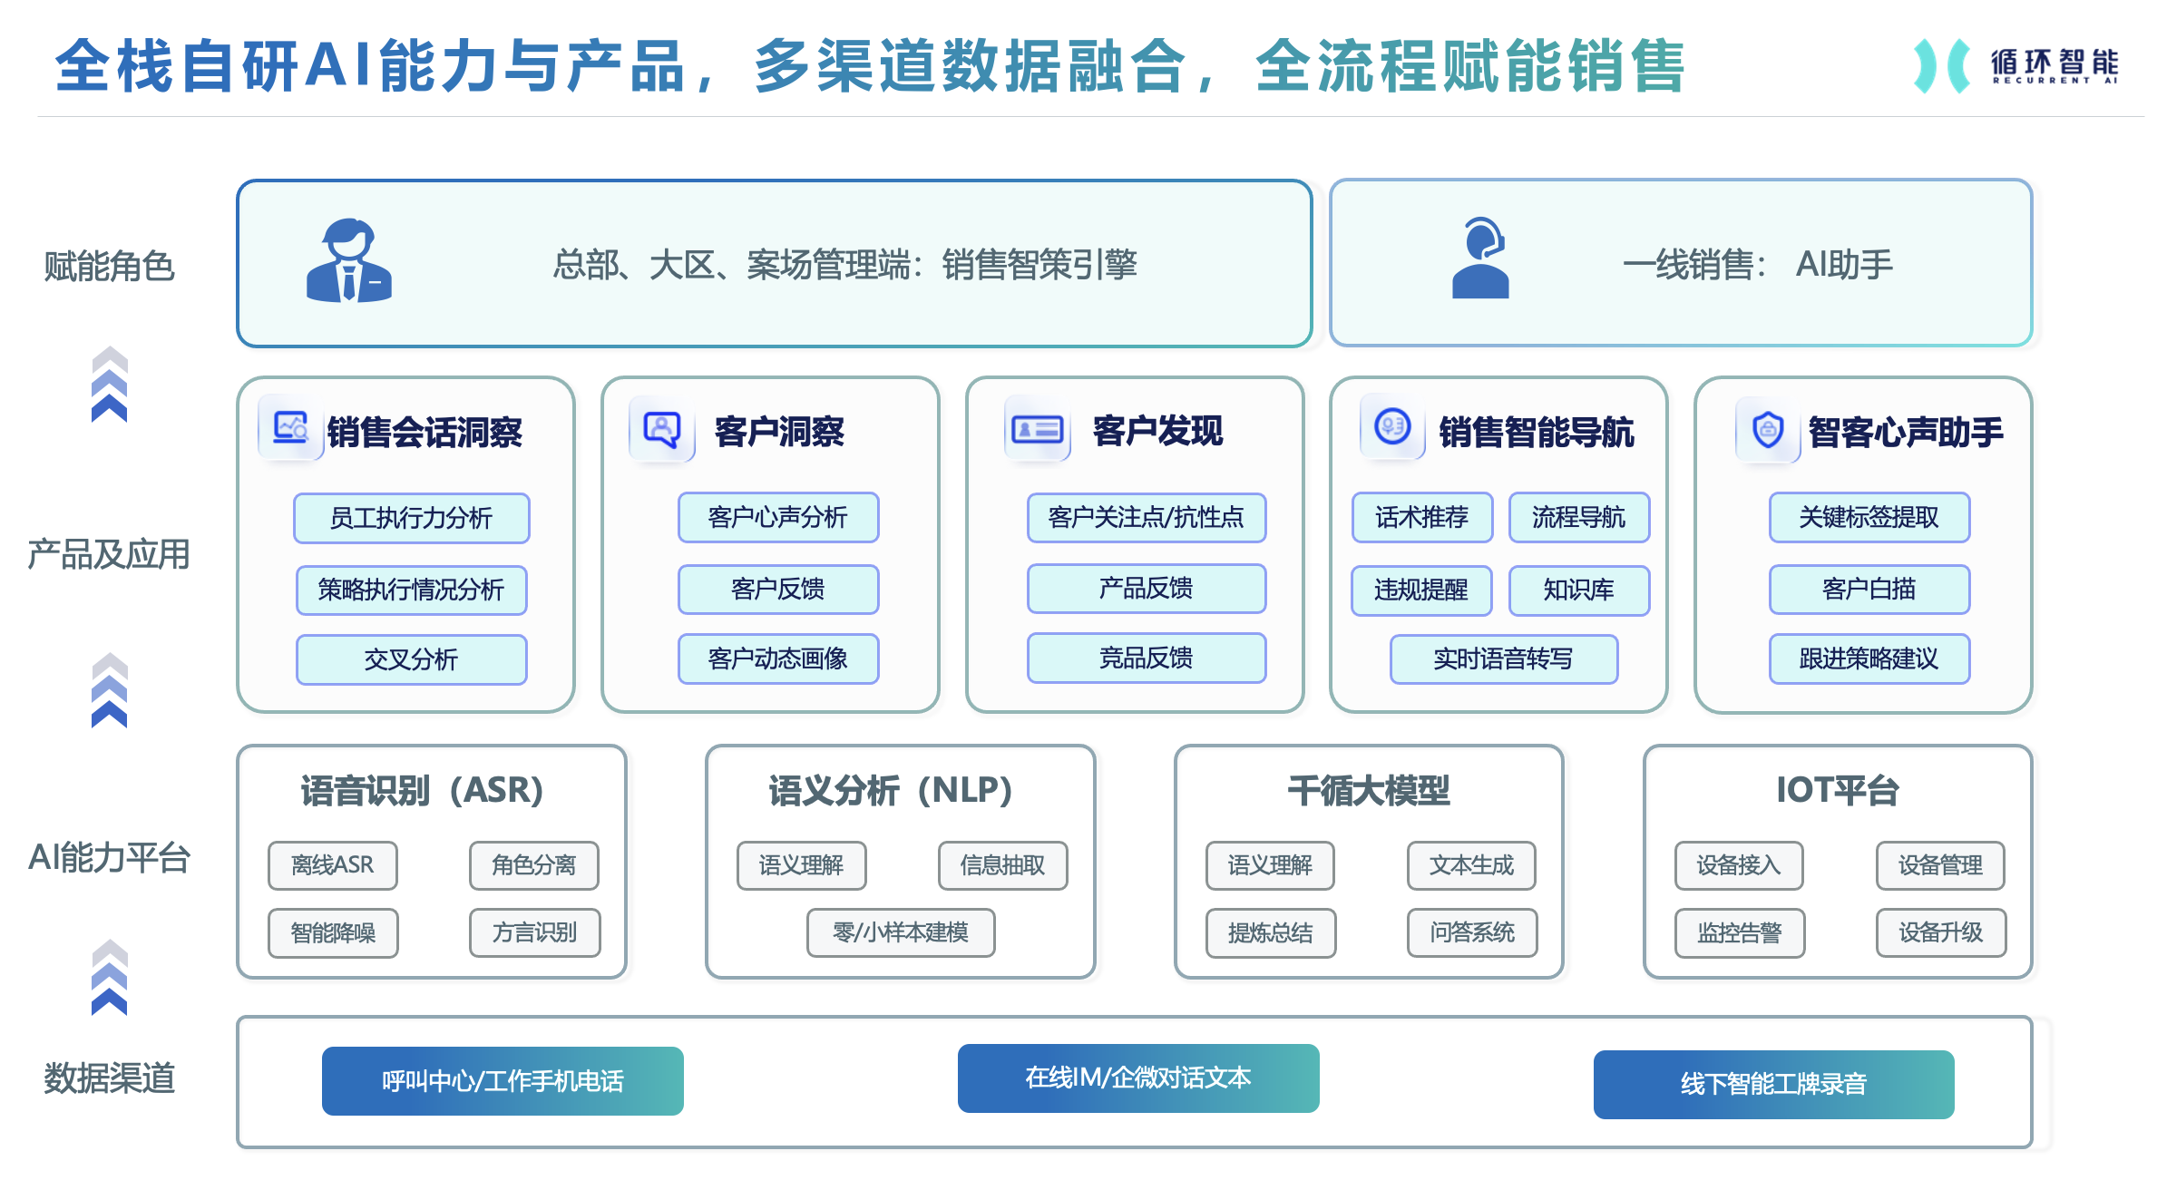Select 客户关注点/抗性点

pyautogui.click(x=1147, y=517)
